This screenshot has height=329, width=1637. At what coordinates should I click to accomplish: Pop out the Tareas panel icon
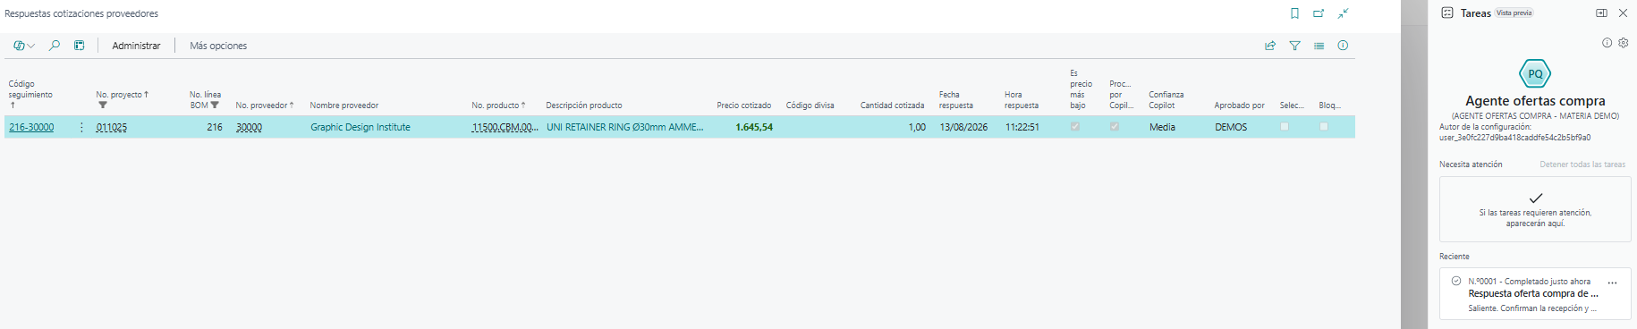1601,13
